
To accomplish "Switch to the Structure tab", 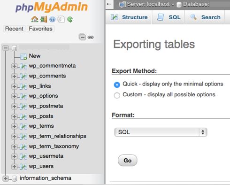I will coord(129,17).
